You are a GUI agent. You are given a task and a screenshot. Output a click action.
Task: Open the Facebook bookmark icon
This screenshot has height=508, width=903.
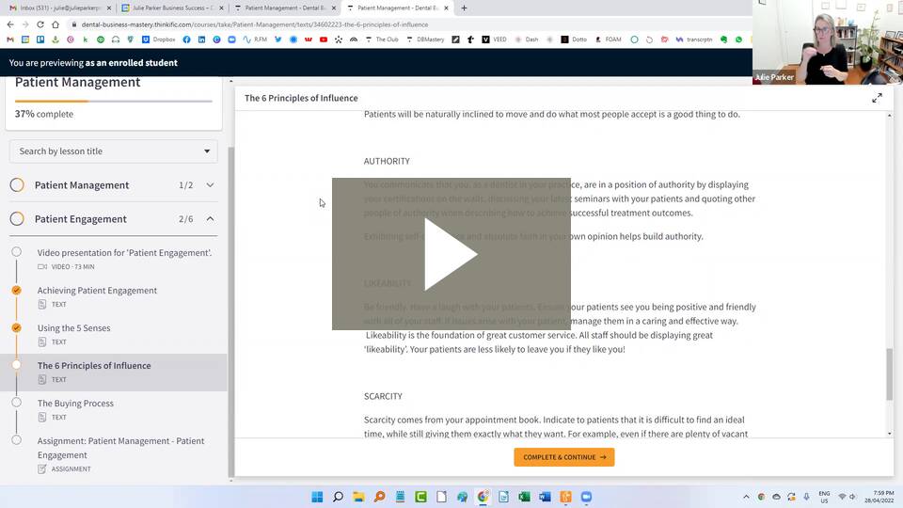(x=186, y=40)
